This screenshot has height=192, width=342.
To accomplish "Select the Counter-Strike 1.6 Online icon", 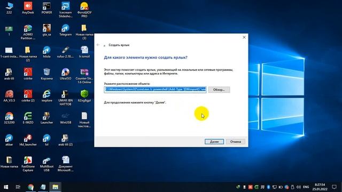I will coord(84,76).
